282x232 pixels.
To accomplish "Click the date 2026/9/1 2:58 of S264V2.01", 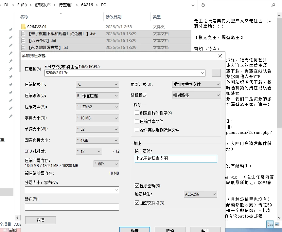I will (x=119, y=27).
